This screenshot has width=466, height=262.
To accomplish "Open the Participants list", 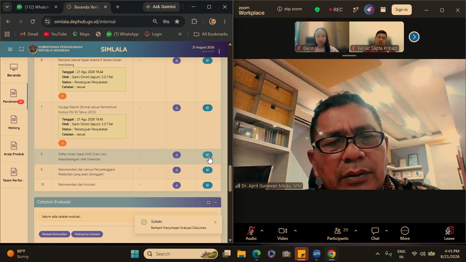I will coord(338,234).
